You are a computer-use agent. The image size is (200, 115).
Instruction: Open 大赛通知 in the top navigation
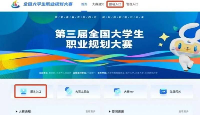[98, 4]
